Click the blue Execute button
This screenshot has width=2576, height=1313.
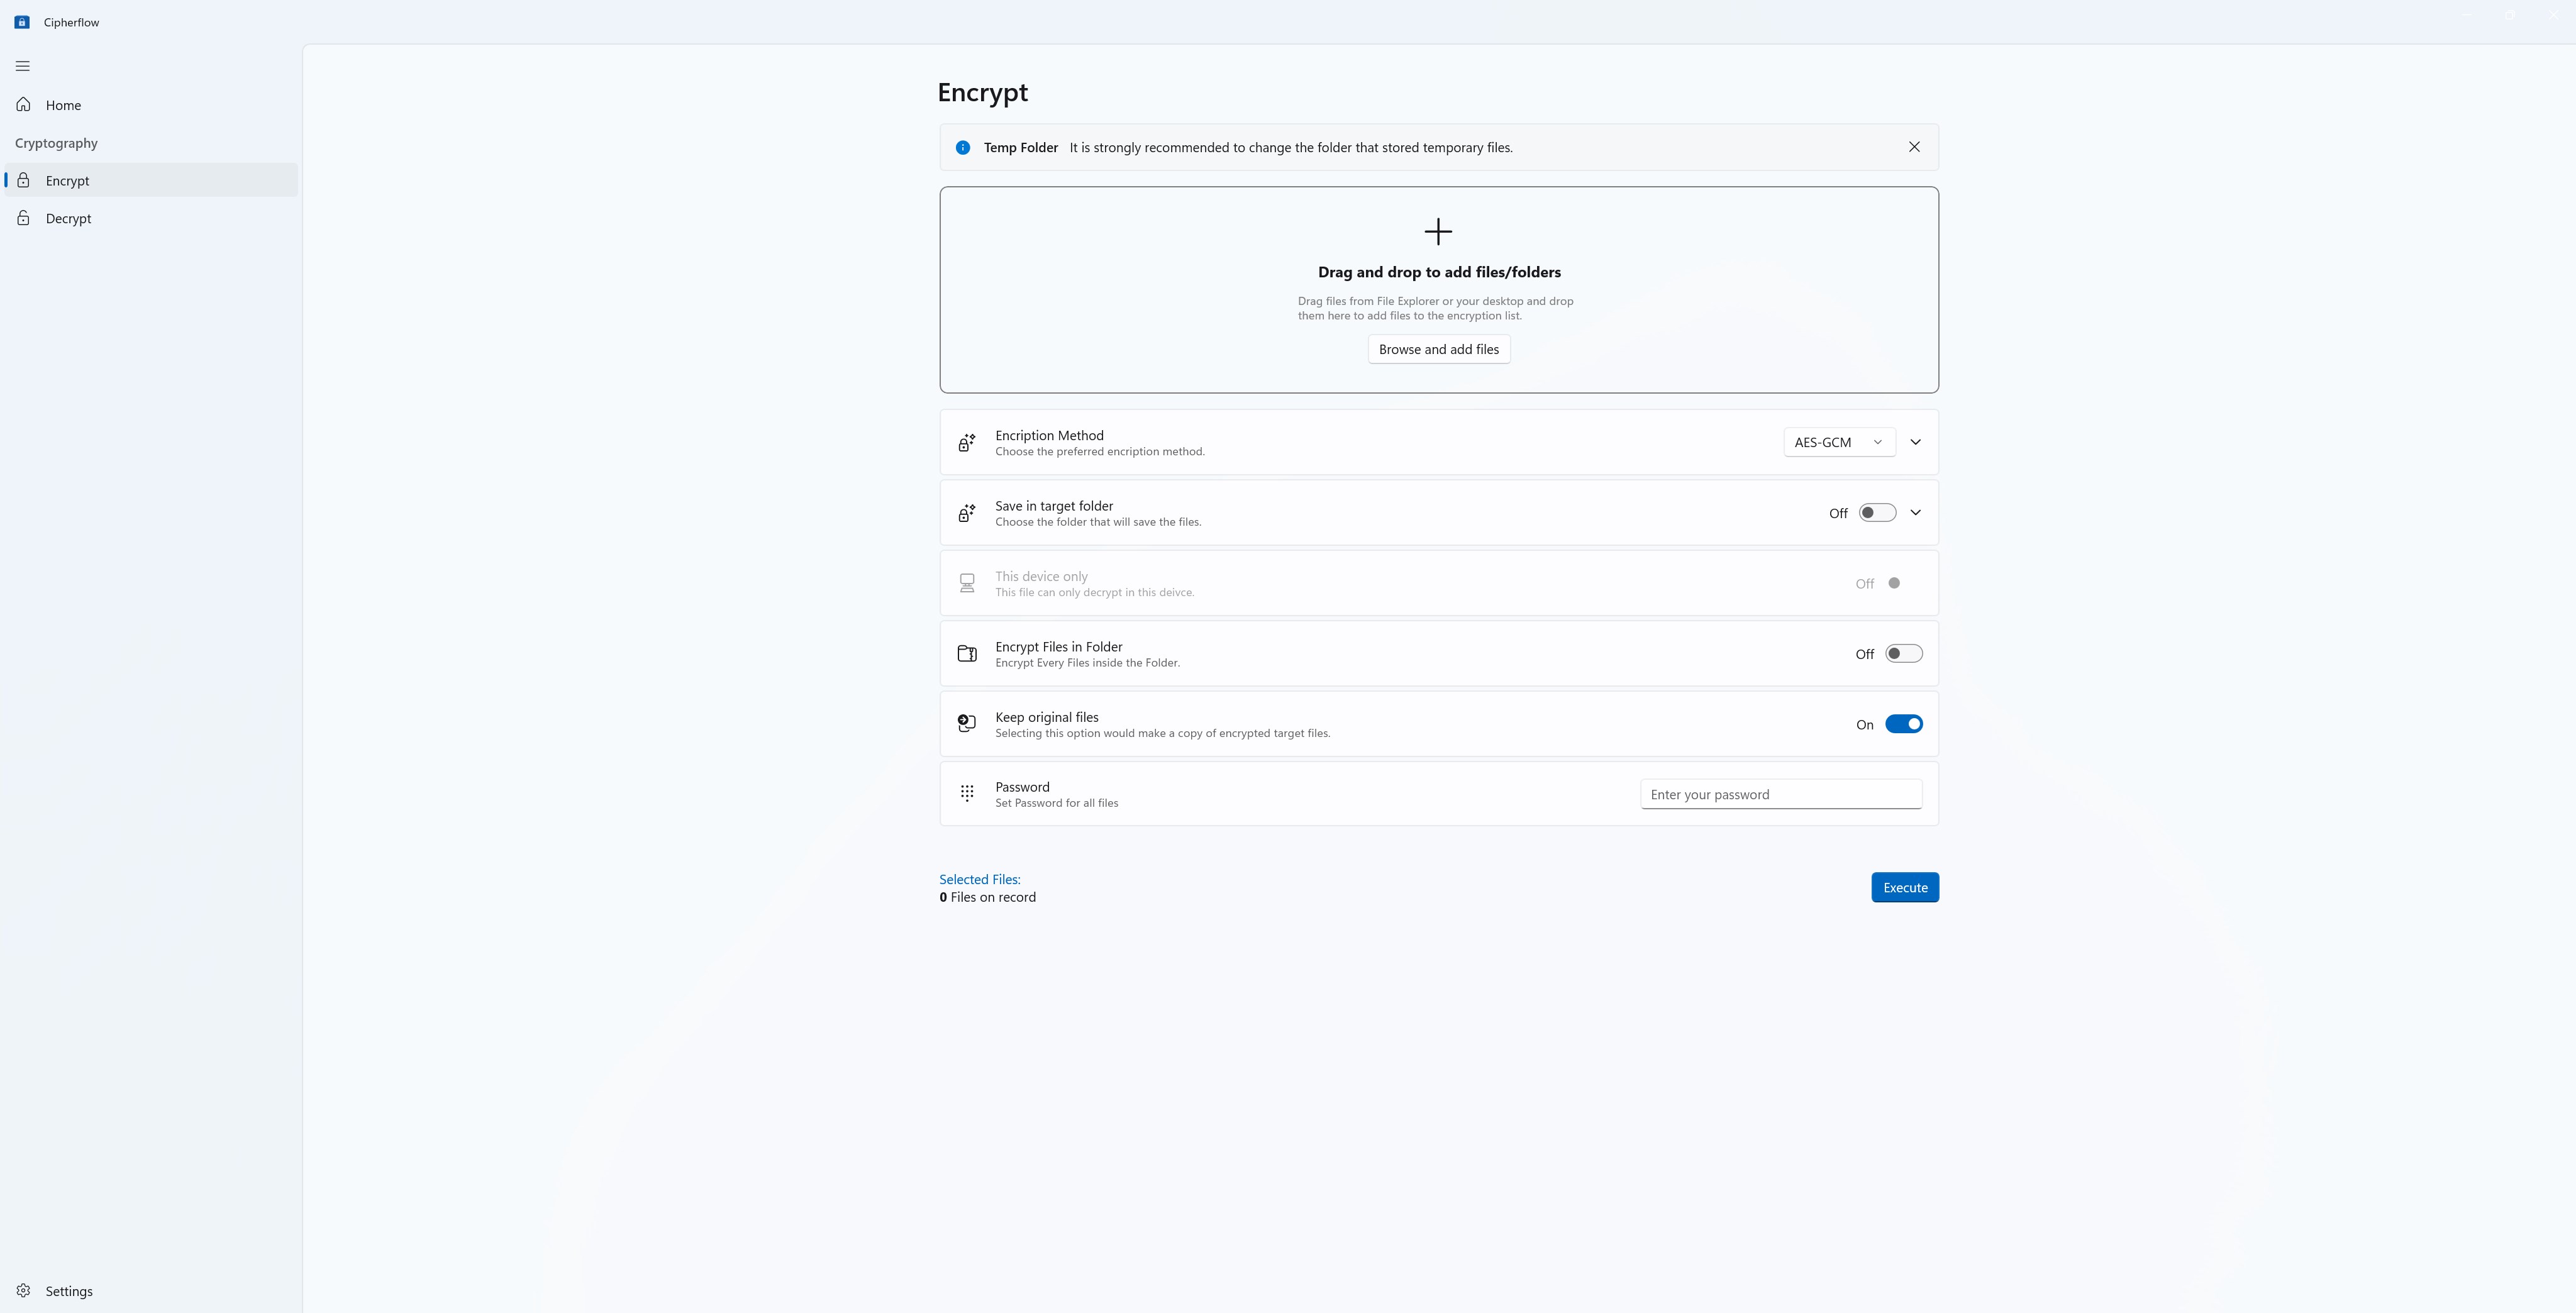(x=1905, y=888)
